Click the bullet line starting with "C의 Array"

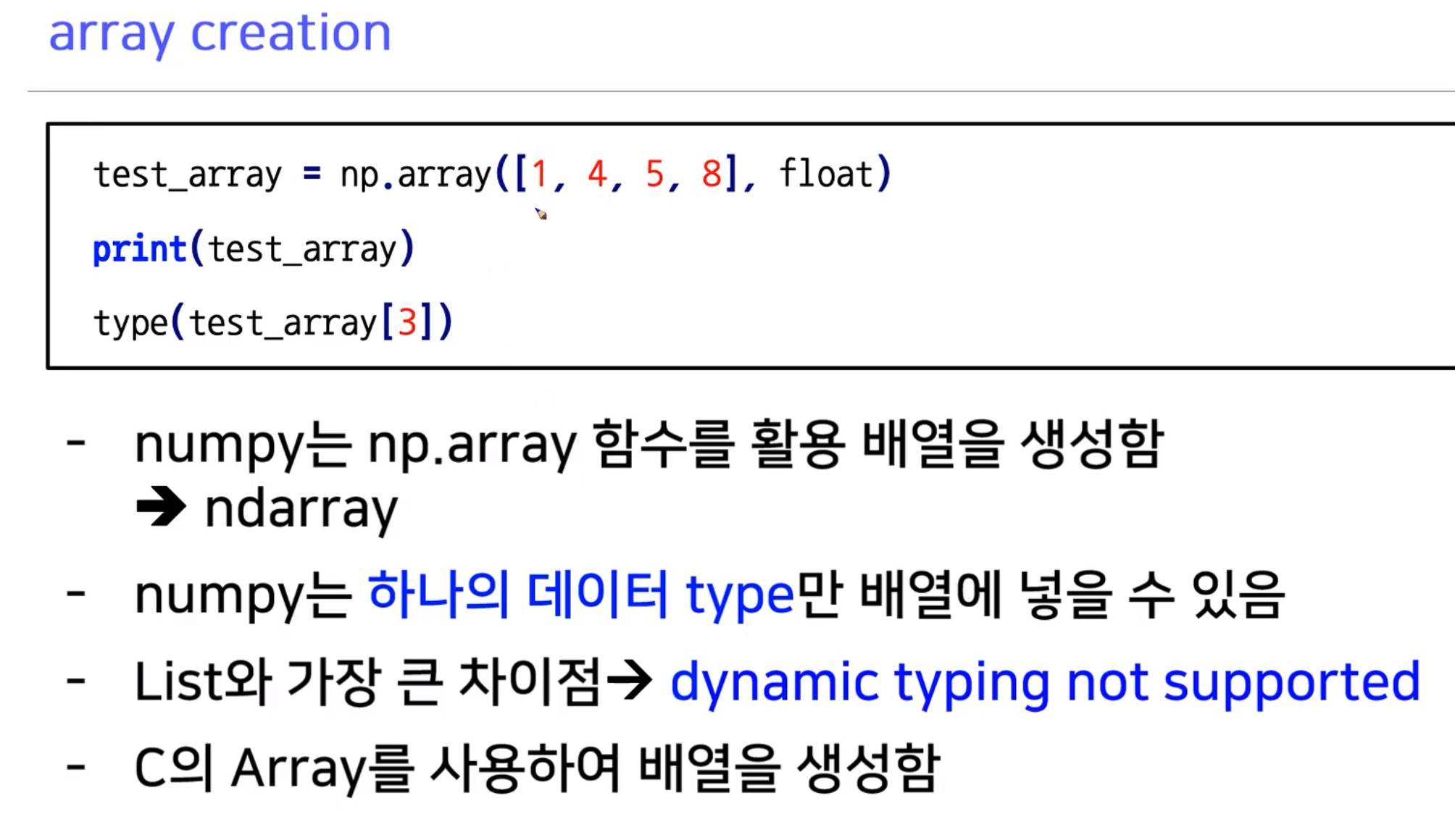pos(536,768)
